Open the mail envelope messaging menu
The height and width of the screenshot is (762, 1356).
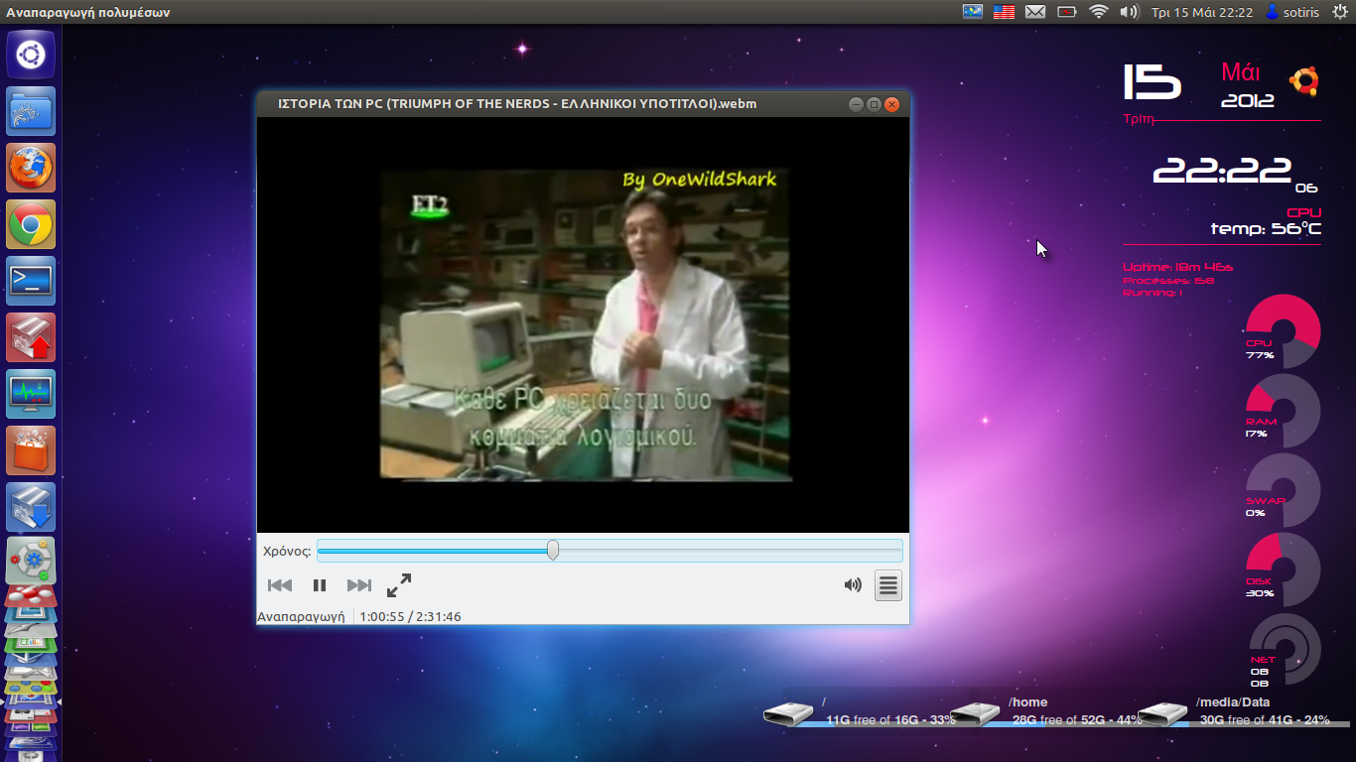1035,12
